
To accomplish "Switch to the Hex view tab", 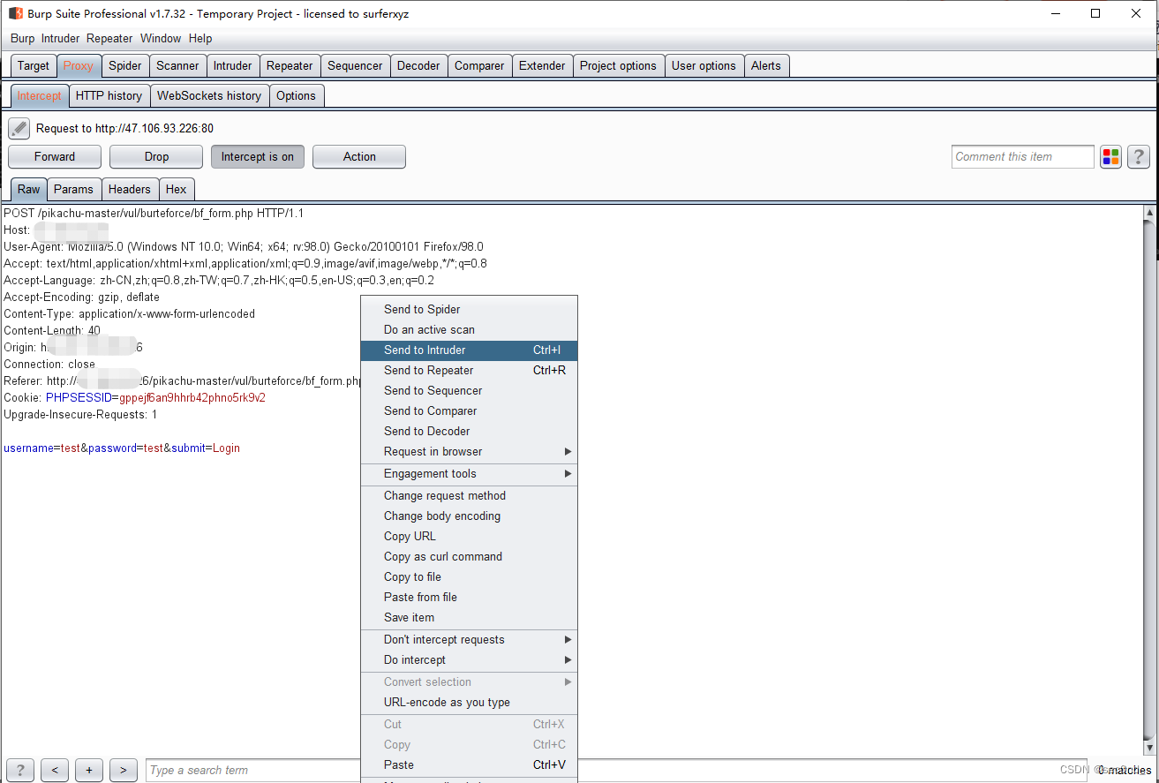I will click(x=177, y=189).
